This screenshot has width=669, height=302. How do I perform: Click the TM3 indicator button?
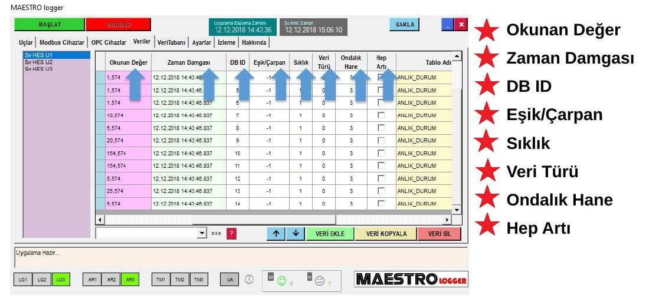click(x=199, y=280)
